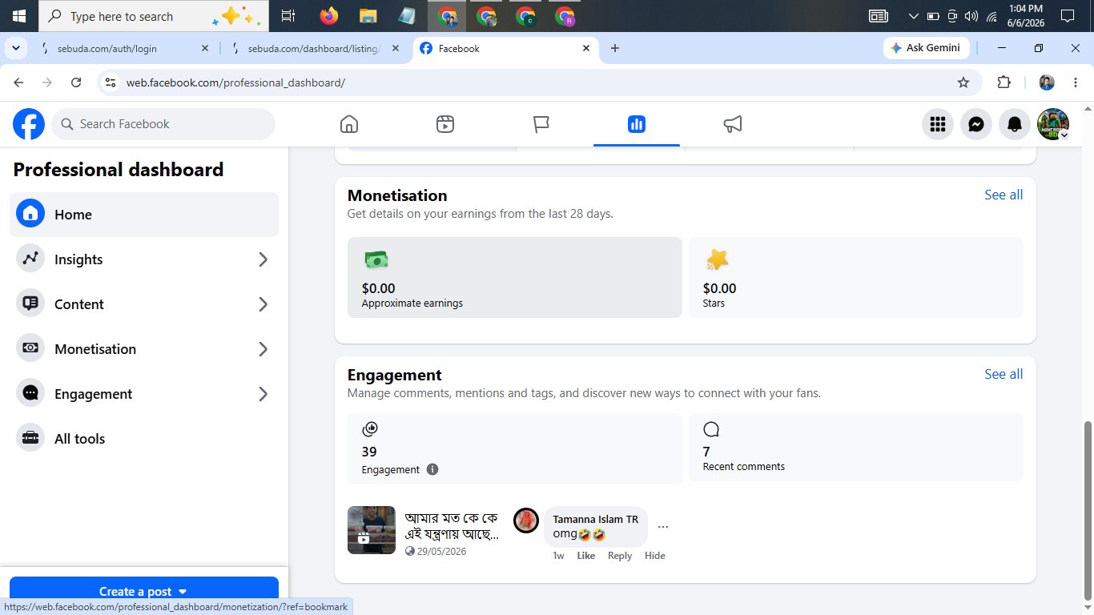Open the account profile picture menu

1053,124
